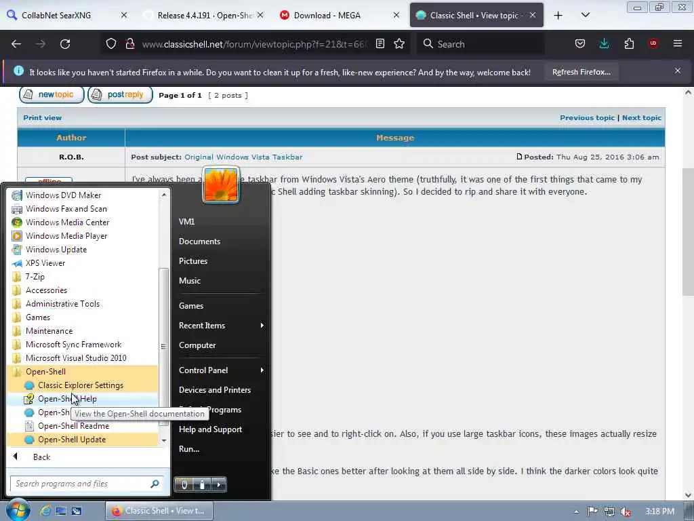The width and height of the screenshot is (694, 521).
Task: Collapse the Open-Shell folder
Action: click(x=83, y=372)
